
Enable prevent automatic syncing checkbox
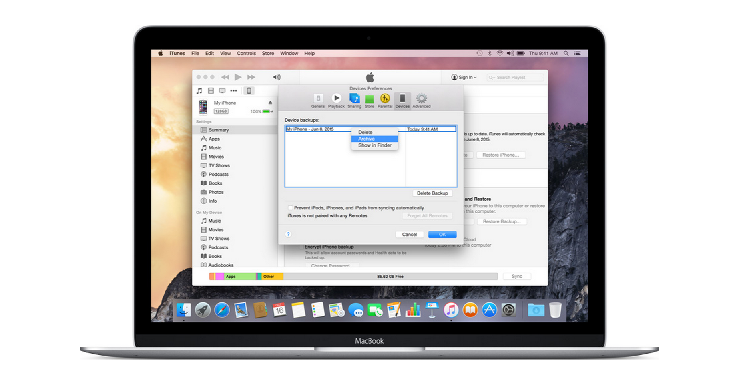(x=290, y=208)
